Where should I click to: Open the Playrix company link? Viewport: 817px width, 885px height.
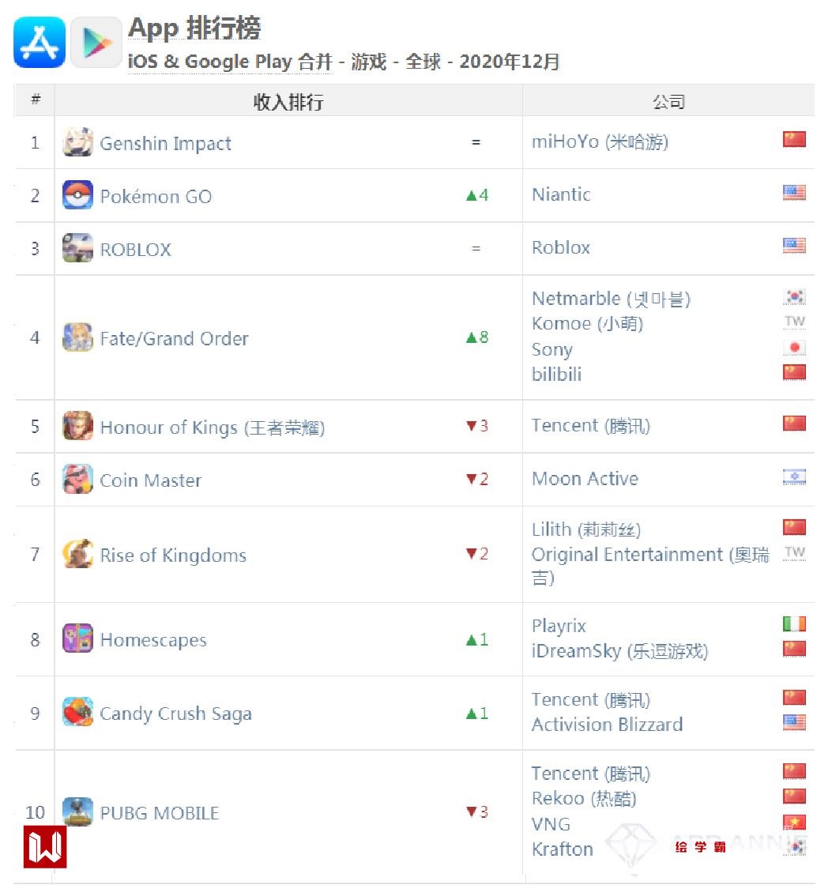pyautogui.click(x=559, y=626)
